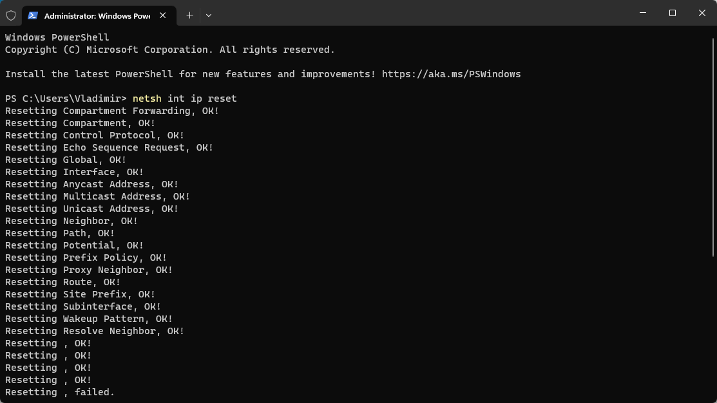The height and width of the screenshot is (403, 717).
Task: Expand the new tab profile dropdown chevron
Action: pyautogui.click(x=209, y=15)
